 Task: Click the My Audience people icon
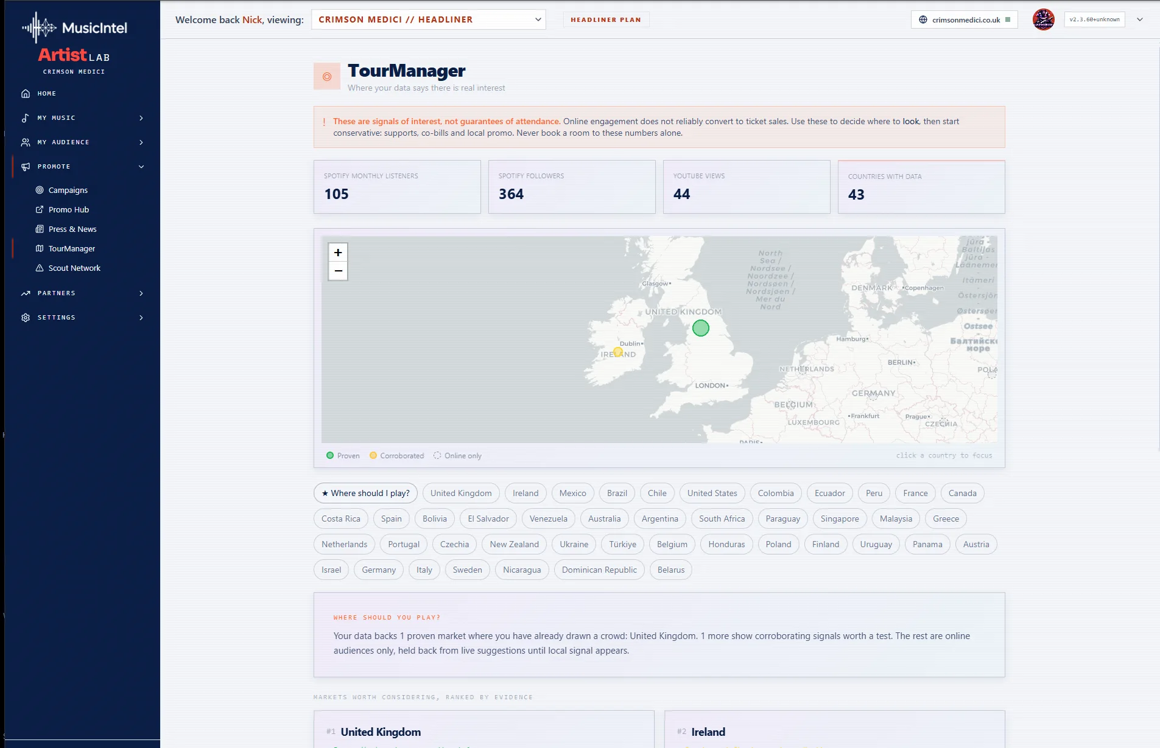click(x=26, y=142)
